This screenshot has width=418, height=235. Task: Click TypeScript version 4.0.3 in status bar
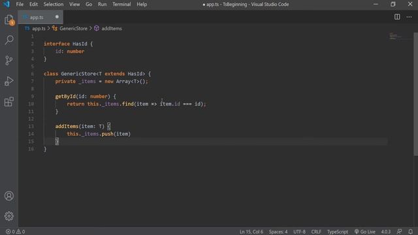(386, 232)
